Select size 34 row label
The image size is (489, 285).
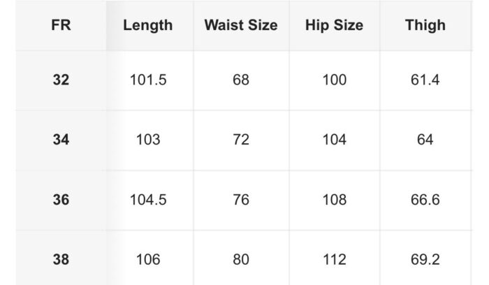click(61, 140)
